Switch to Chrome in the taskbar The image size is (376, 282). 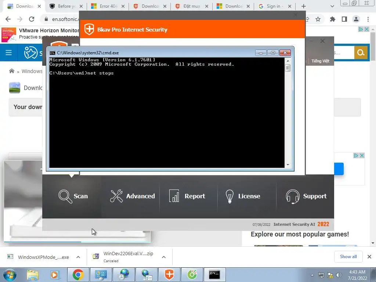[x=78, y=275]
